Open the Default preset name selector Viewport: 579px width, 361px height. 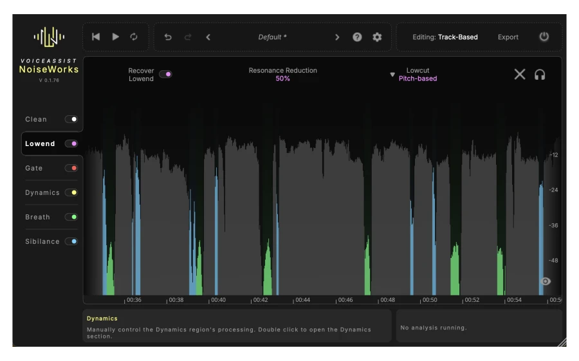click(x=272, y=37)
